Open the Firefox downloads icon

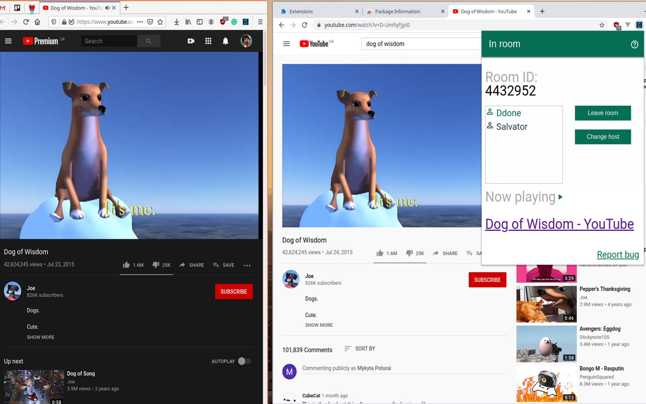177,22
